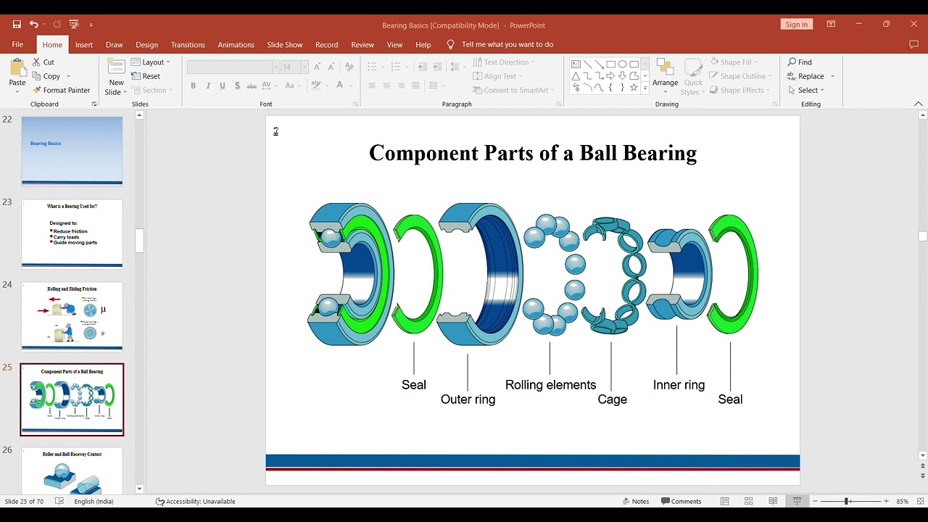Click the Redo icon in title bar
The image size is (928, 522).
pyautogui.click(x=57, y=24)
